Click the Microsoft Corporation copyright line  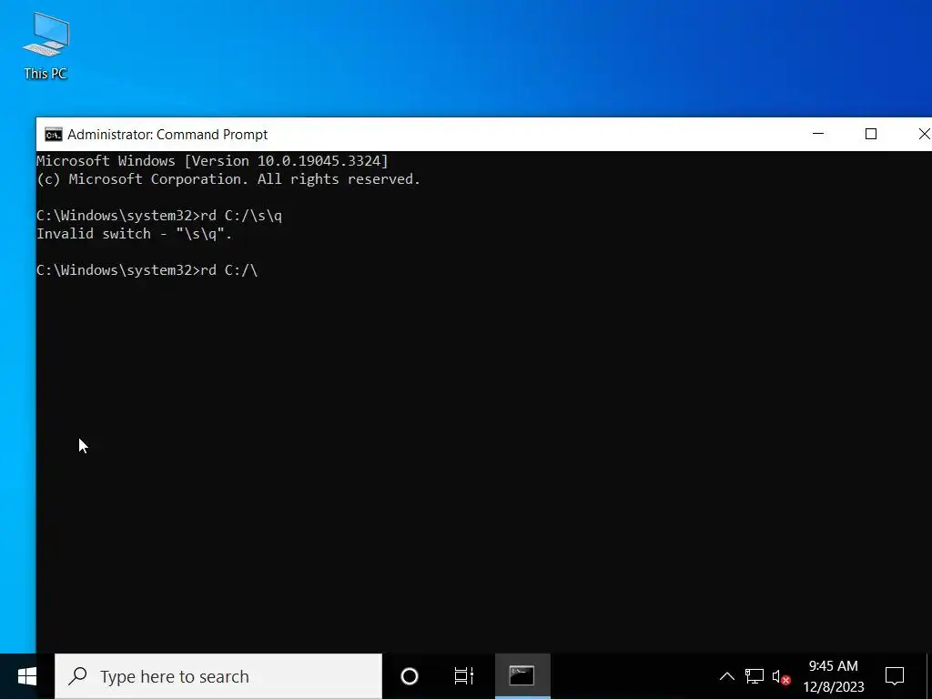click(228, 179)
